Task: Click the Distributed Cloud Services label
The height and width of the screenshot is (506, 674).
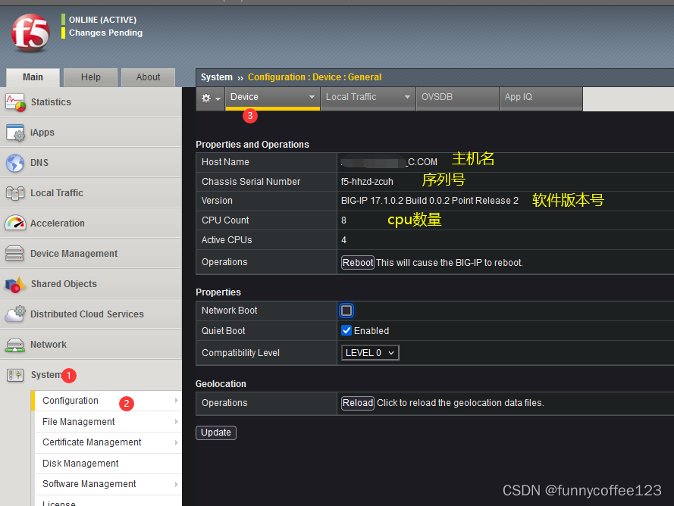Action: click(87, 314)
